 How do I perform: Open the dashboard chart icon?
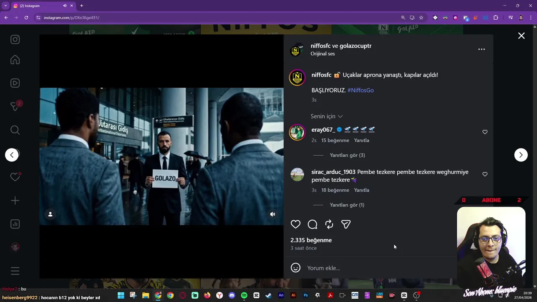point(15,224)
